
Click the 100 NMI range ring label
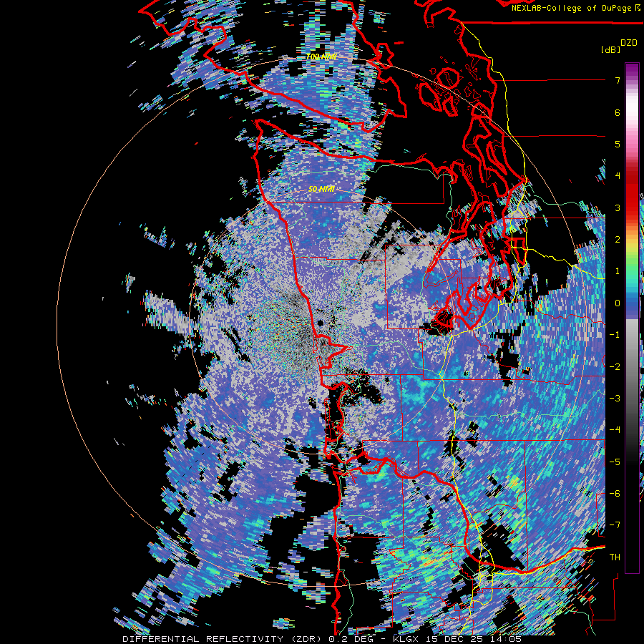(x=321, y=57)
